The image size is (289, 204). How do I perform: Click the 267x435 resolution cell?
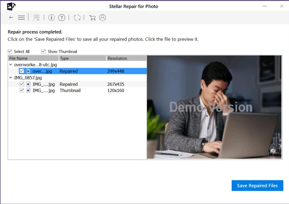point(116,84)
